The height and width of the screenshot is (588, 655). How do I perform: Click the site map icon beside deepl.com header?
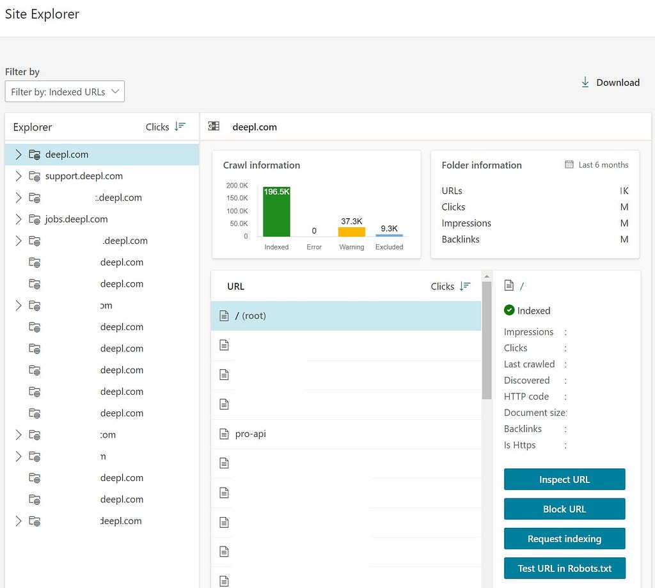(x=214, y=126)
